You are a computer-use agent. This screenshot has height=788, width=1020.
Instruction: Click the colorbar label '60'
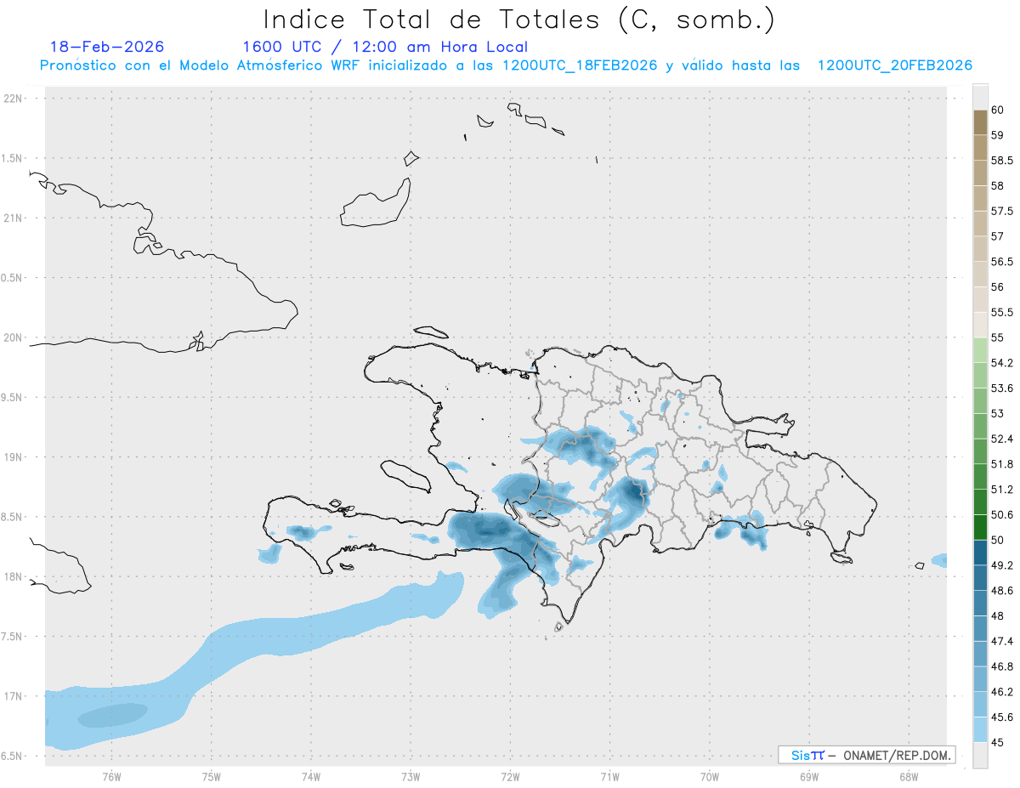click(x=997, y=110)
